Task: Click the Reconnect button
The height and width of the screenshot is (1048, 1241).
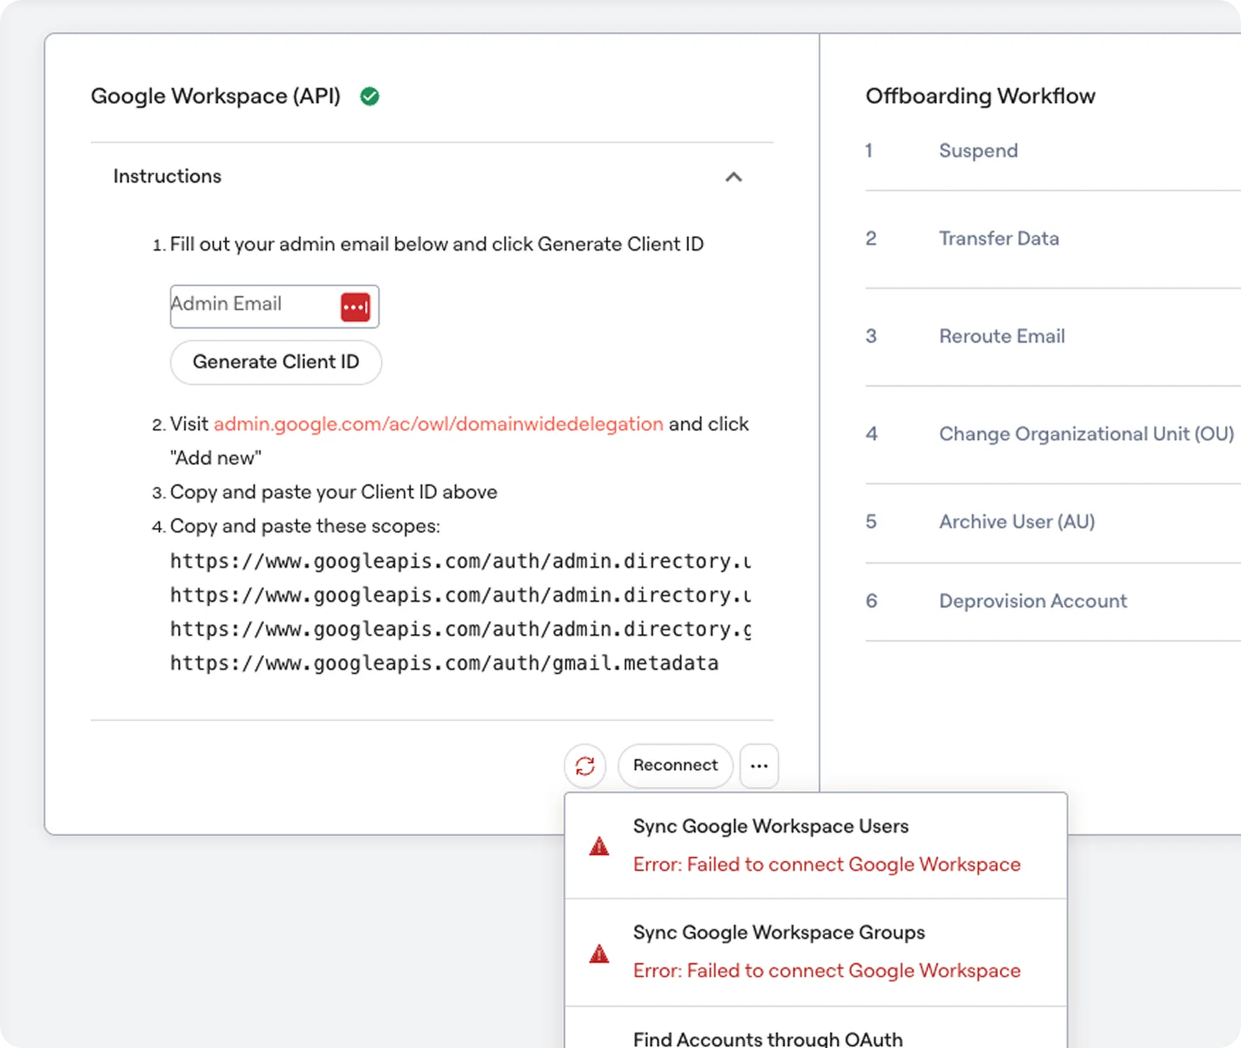Action: coord(675,765)
